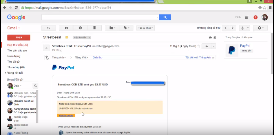274x135 pixels.
Task: Open Google apps grid
Action: (246, 17)
